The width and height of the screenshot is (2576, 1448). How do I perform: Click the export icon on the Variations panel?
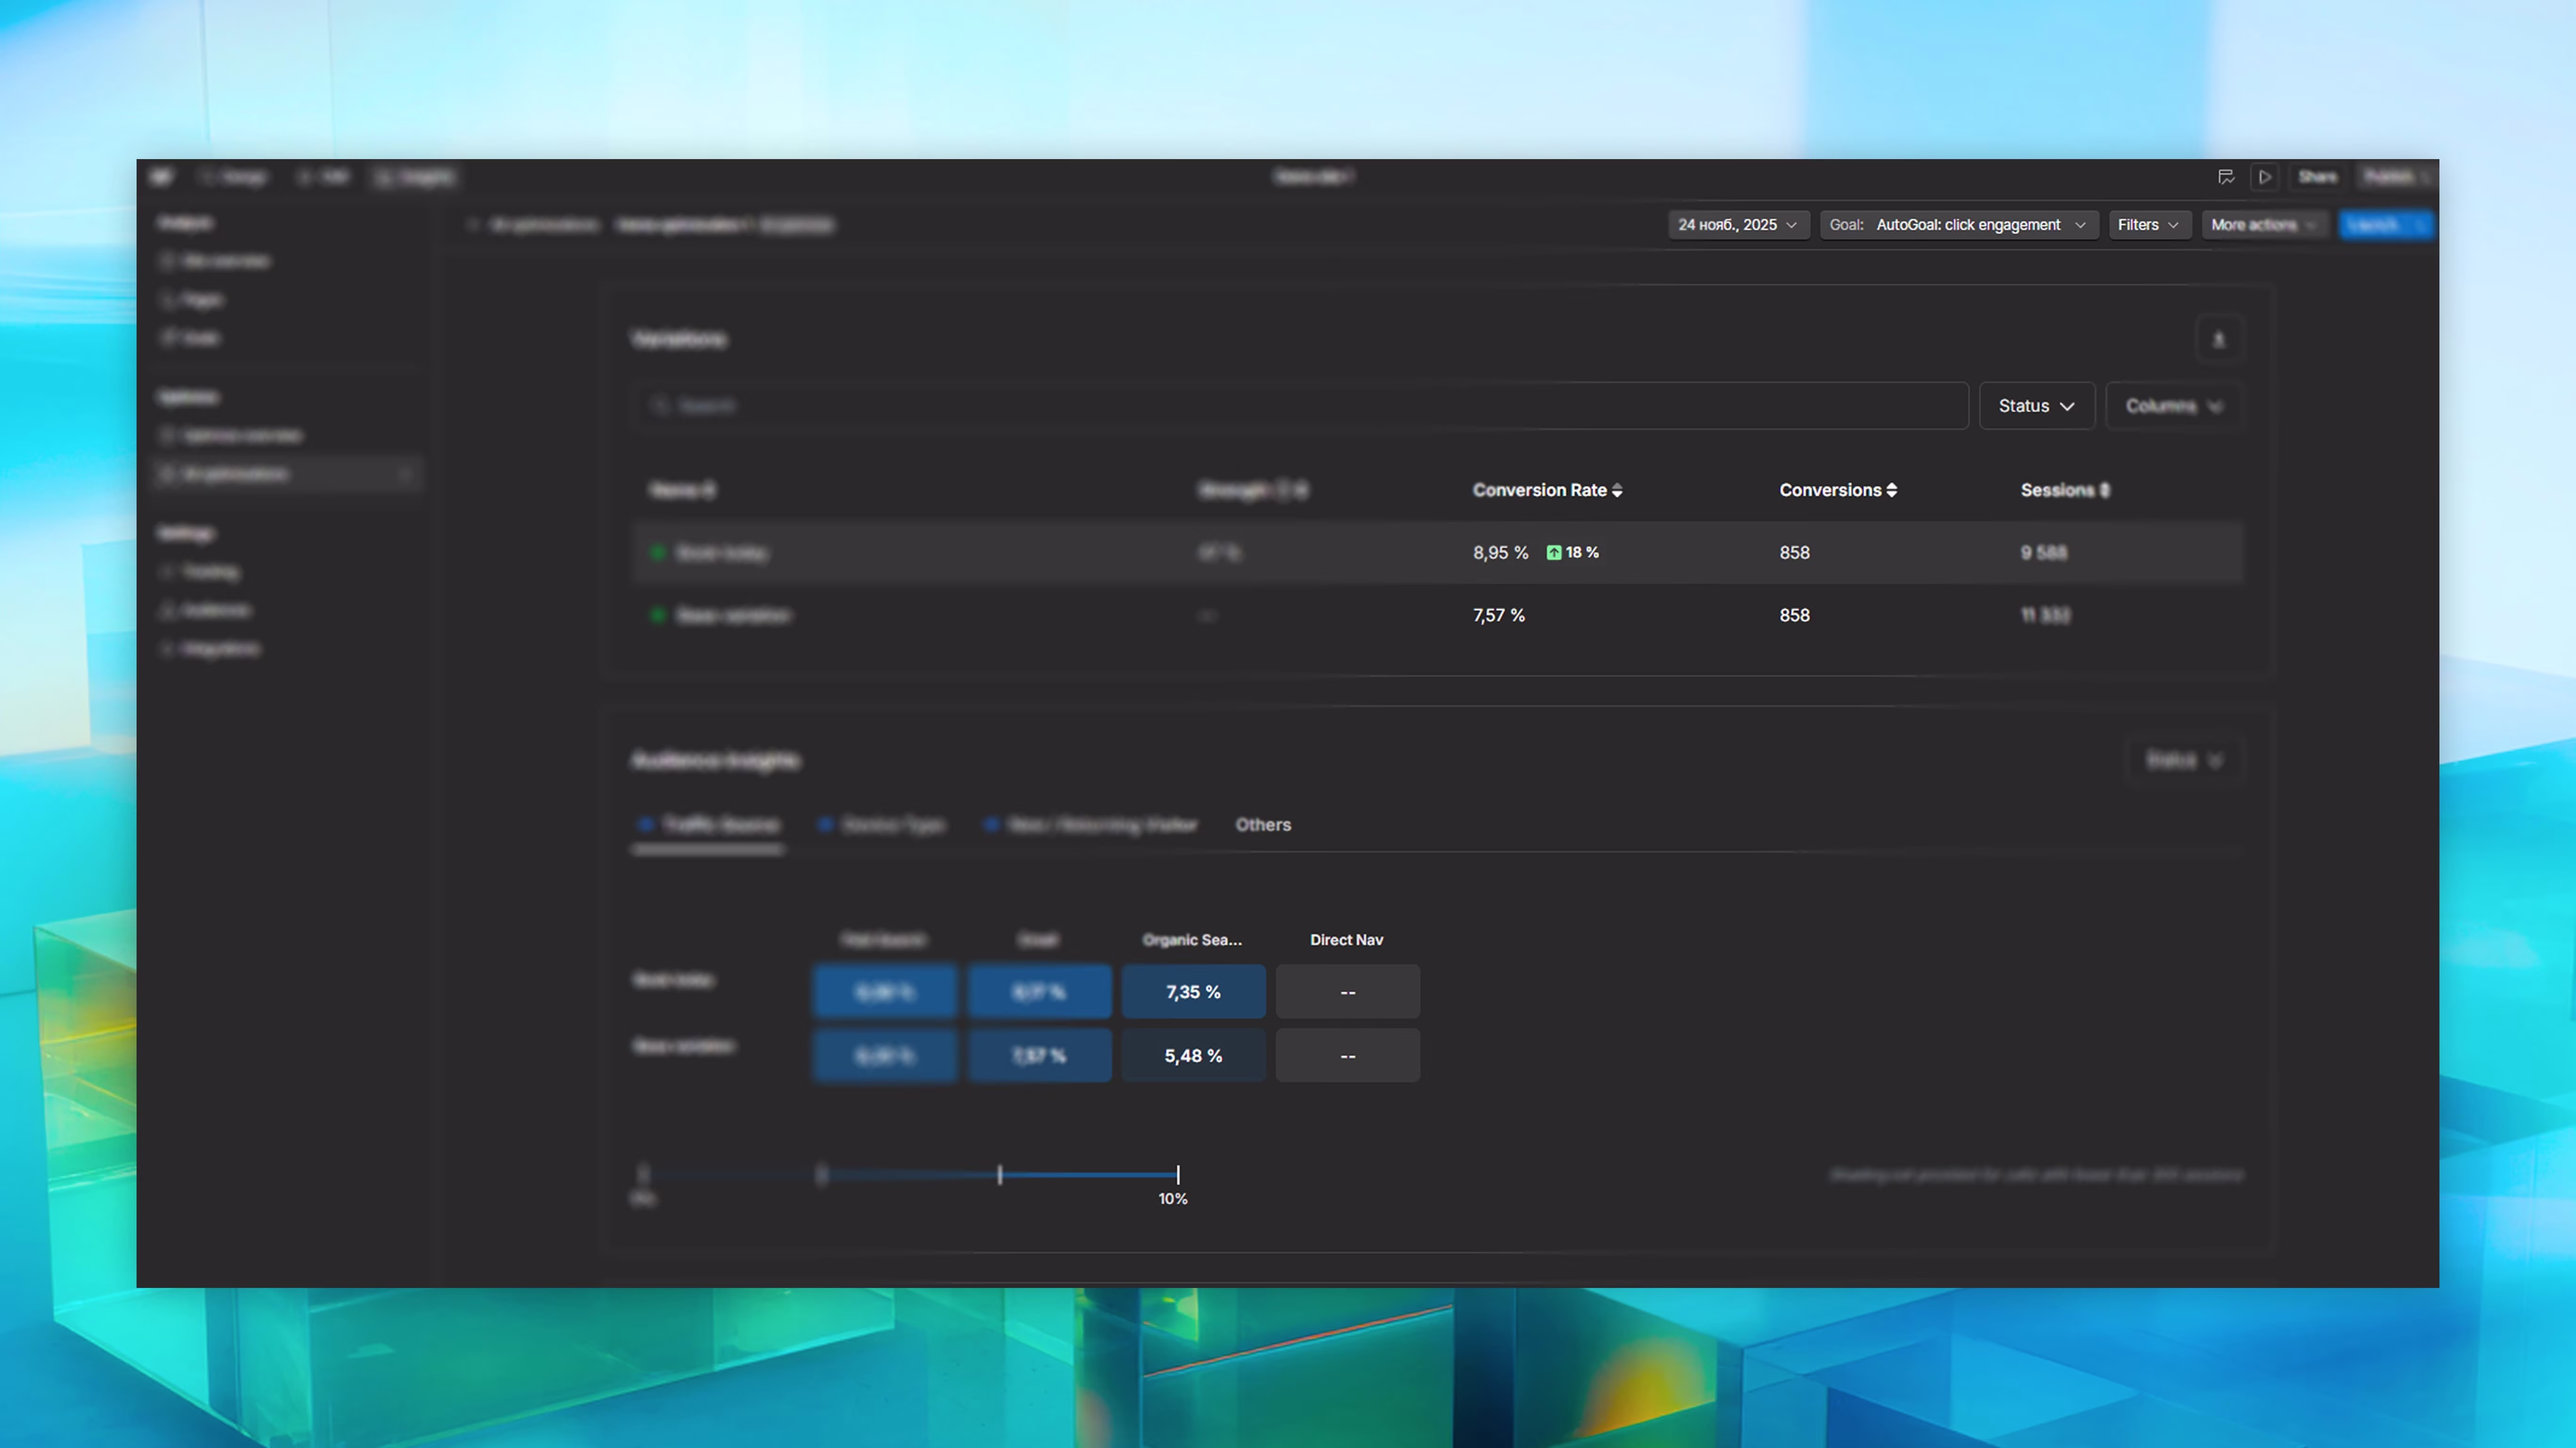click(x=2219, y=340)
